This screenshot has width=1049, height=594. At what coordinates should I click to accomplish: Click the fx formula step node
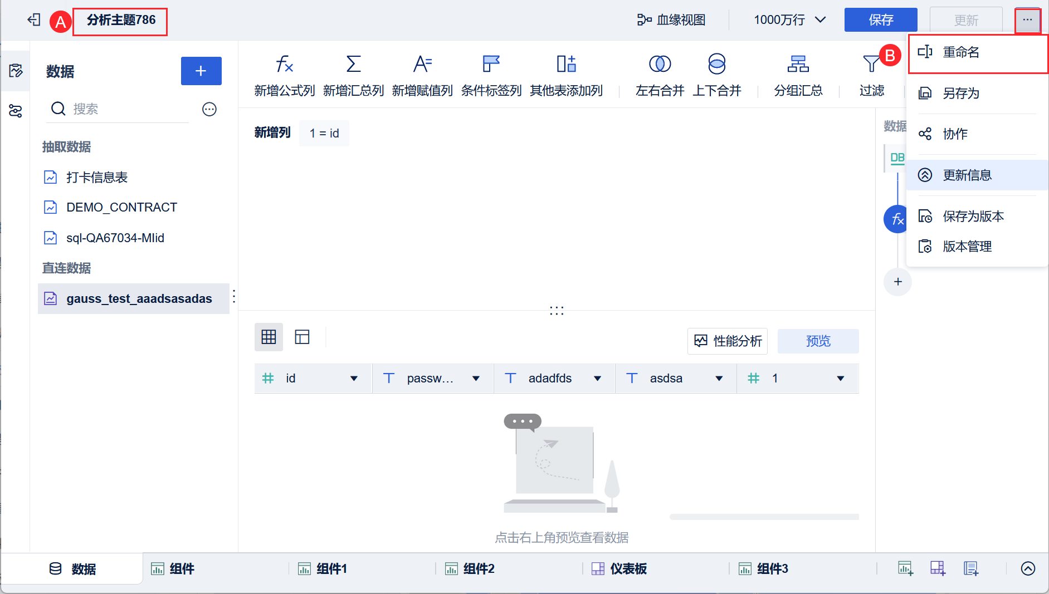click(896, 219)
